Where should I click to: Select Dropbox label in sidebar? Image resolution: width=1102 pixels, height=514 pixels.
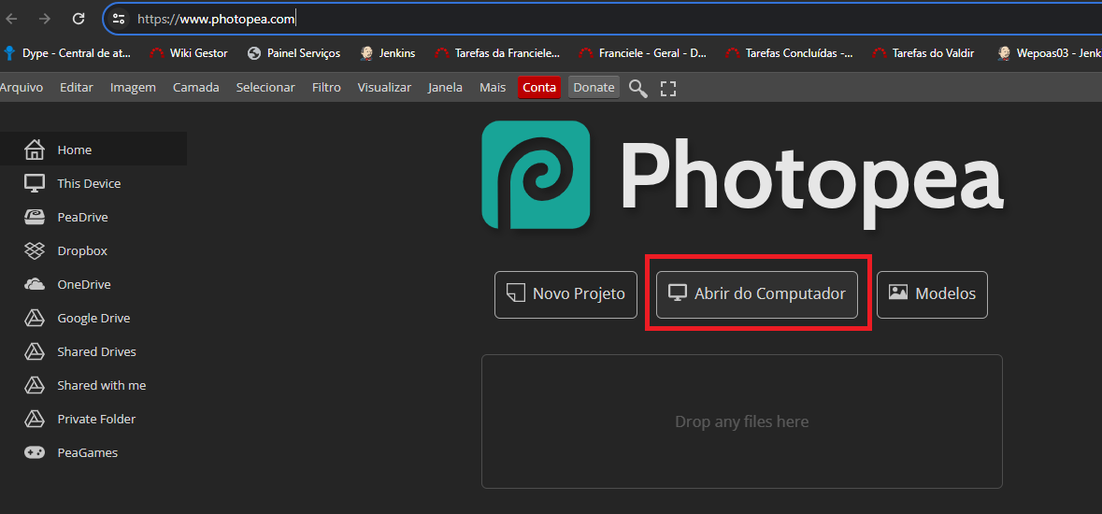click(x=82, y=251)
